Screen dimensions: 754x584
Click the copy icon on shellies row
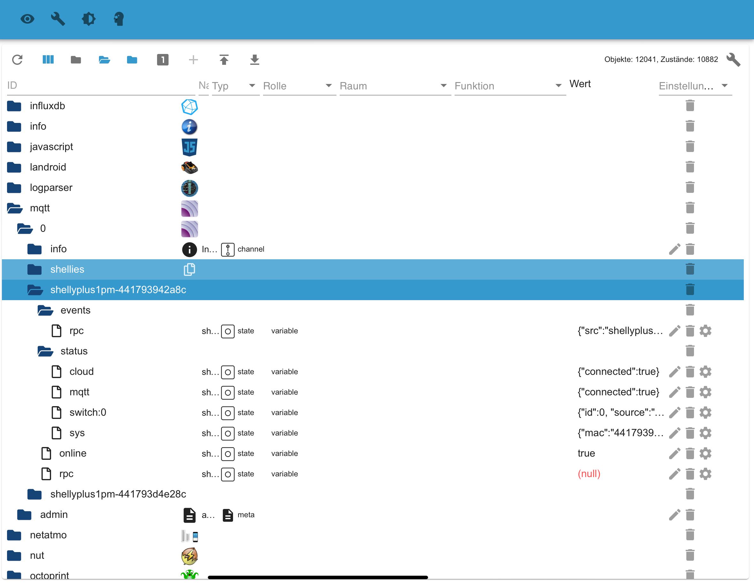(x=190, y=269)
